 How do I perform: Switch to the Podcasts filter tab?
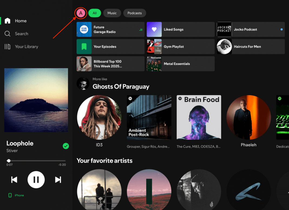tap(134, 13)
